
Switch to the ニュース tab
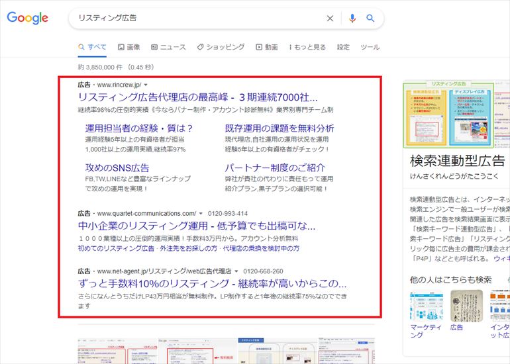click(168, 47)
